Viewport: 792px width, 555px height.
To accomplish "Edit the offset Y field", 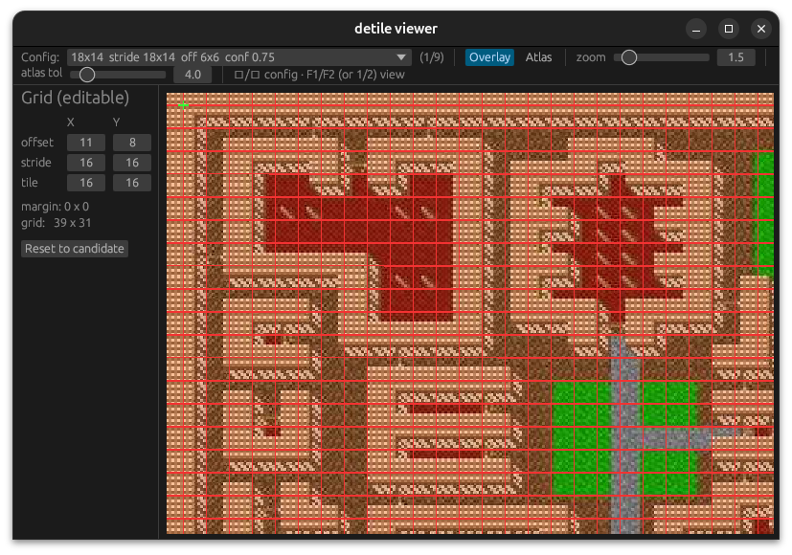I will 132,143.
